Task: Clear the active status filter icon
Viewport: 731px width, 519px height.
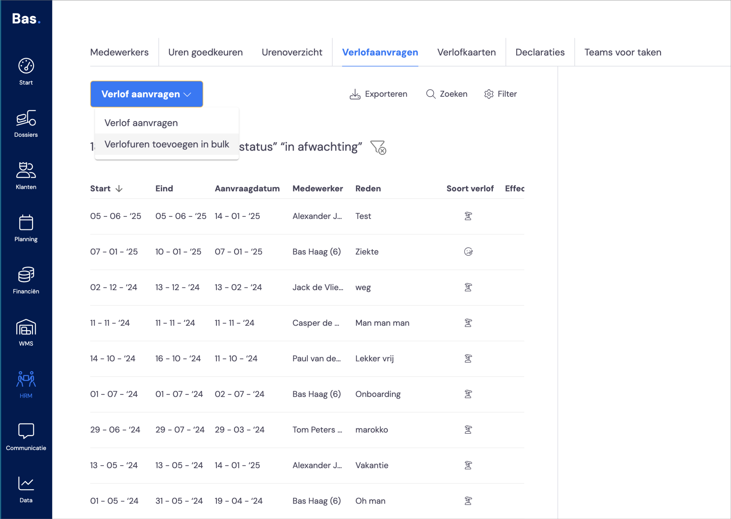Action: point(378,147)
